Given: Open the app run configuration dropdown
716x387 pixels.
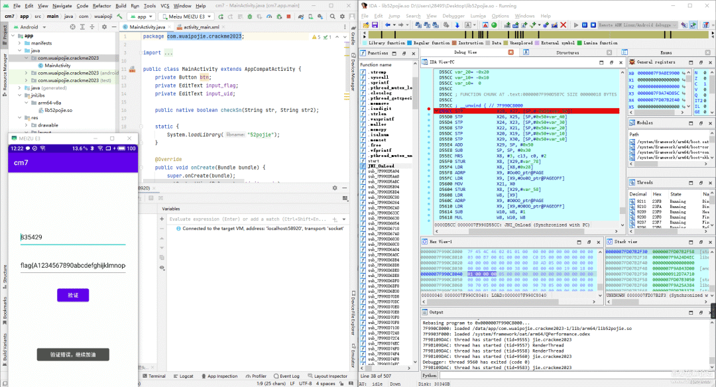Looking at the screenshot, I should click(142, 16).
